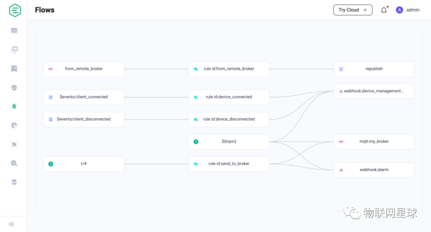This screenshot has width=431, height=232.
Task: Select the green data integration sidebar icon
Action: pyautogui.click(x=14, y=107)
